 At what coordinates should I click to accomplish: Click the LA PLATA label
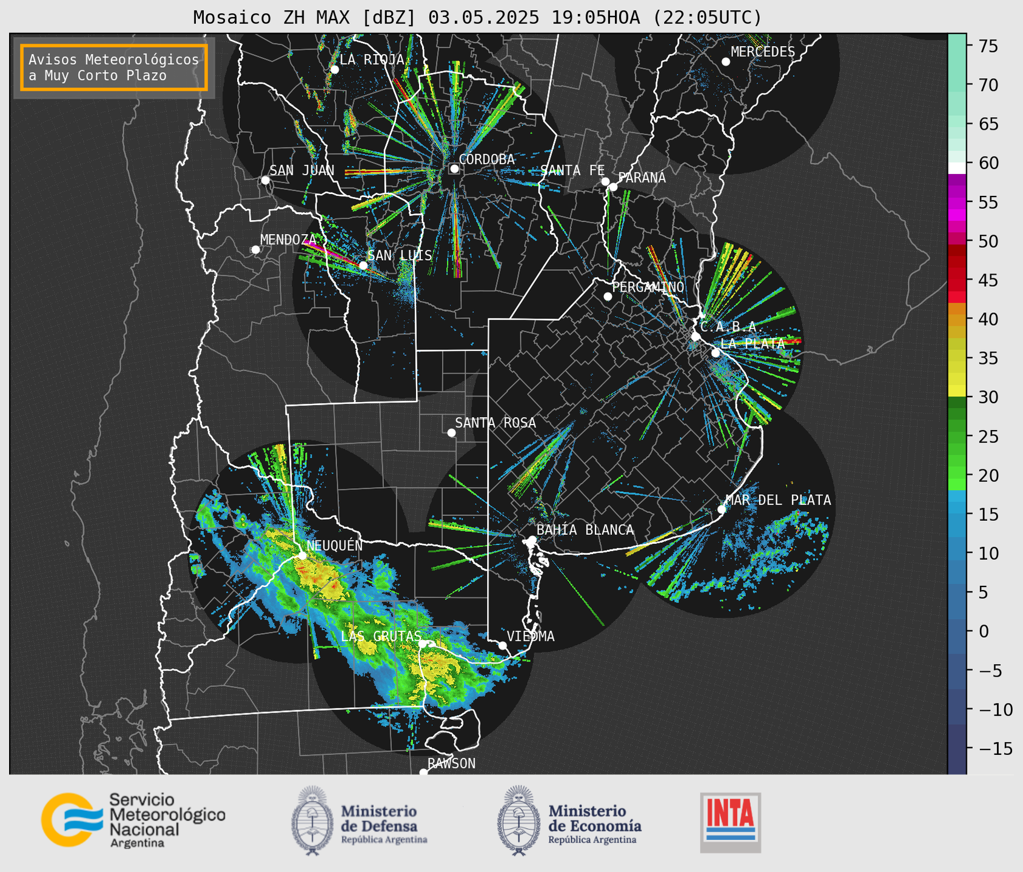click(753, 343)
